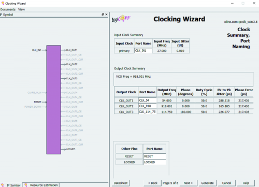Edit the LOCKED port name field

click(154, 162)
